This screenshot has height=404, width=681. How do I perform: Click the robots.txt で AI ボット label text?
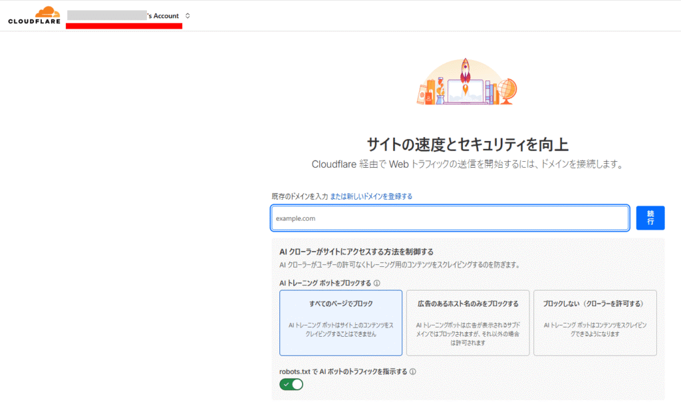click(x=343, y=372)
